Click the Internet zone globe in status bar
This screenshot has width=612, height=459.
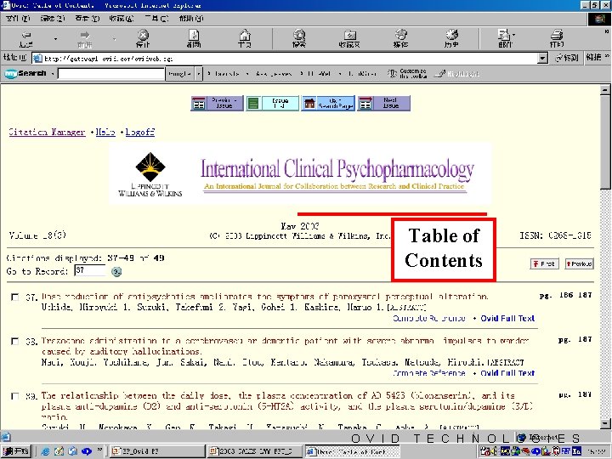(521, 438)
